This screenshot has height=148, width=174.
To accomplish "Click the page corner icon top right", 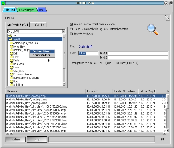I will point(167,18).
